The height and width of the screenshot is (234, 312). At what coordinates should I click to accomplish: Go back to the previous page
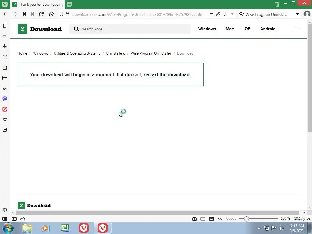click(5, 14)
